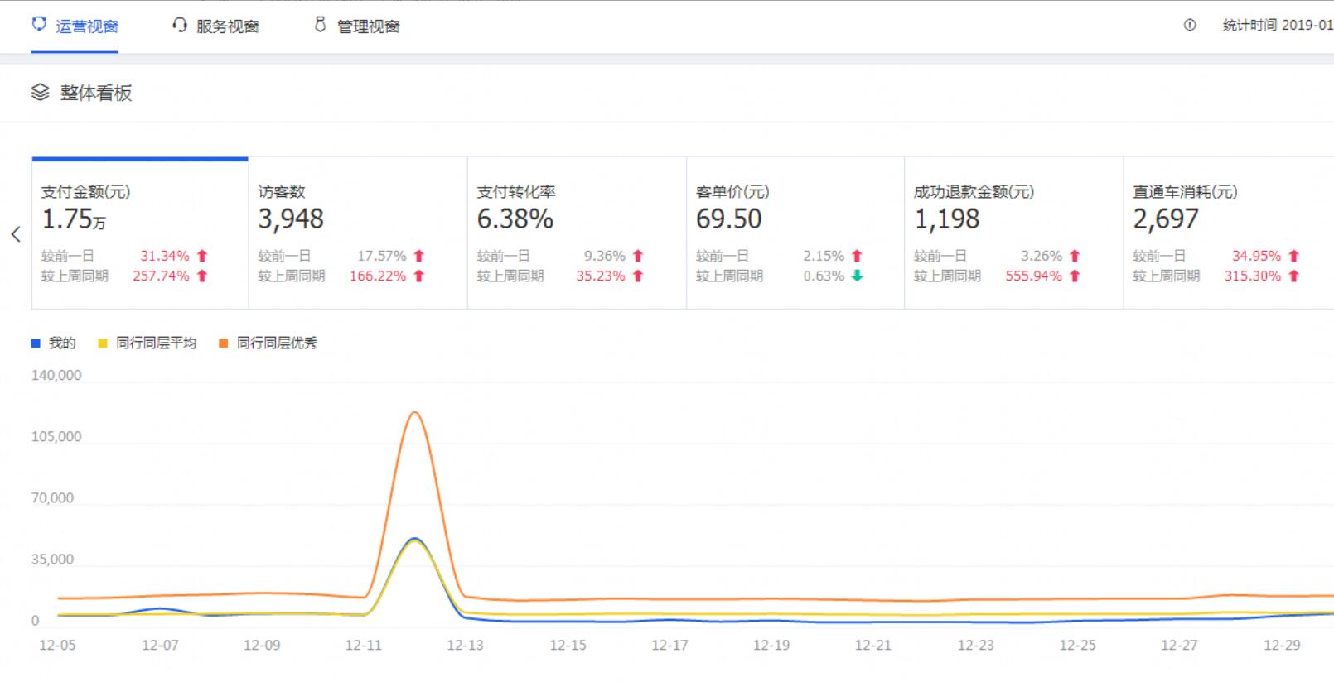1334x682 pixels.
Task: Click the 34.95% 直通车 daily change
Action: pos(1256,256)
